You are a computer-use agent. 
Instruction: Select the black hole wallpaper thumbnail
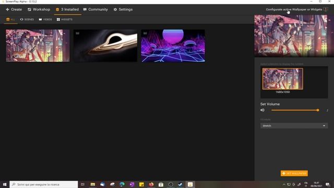(105, 45)
